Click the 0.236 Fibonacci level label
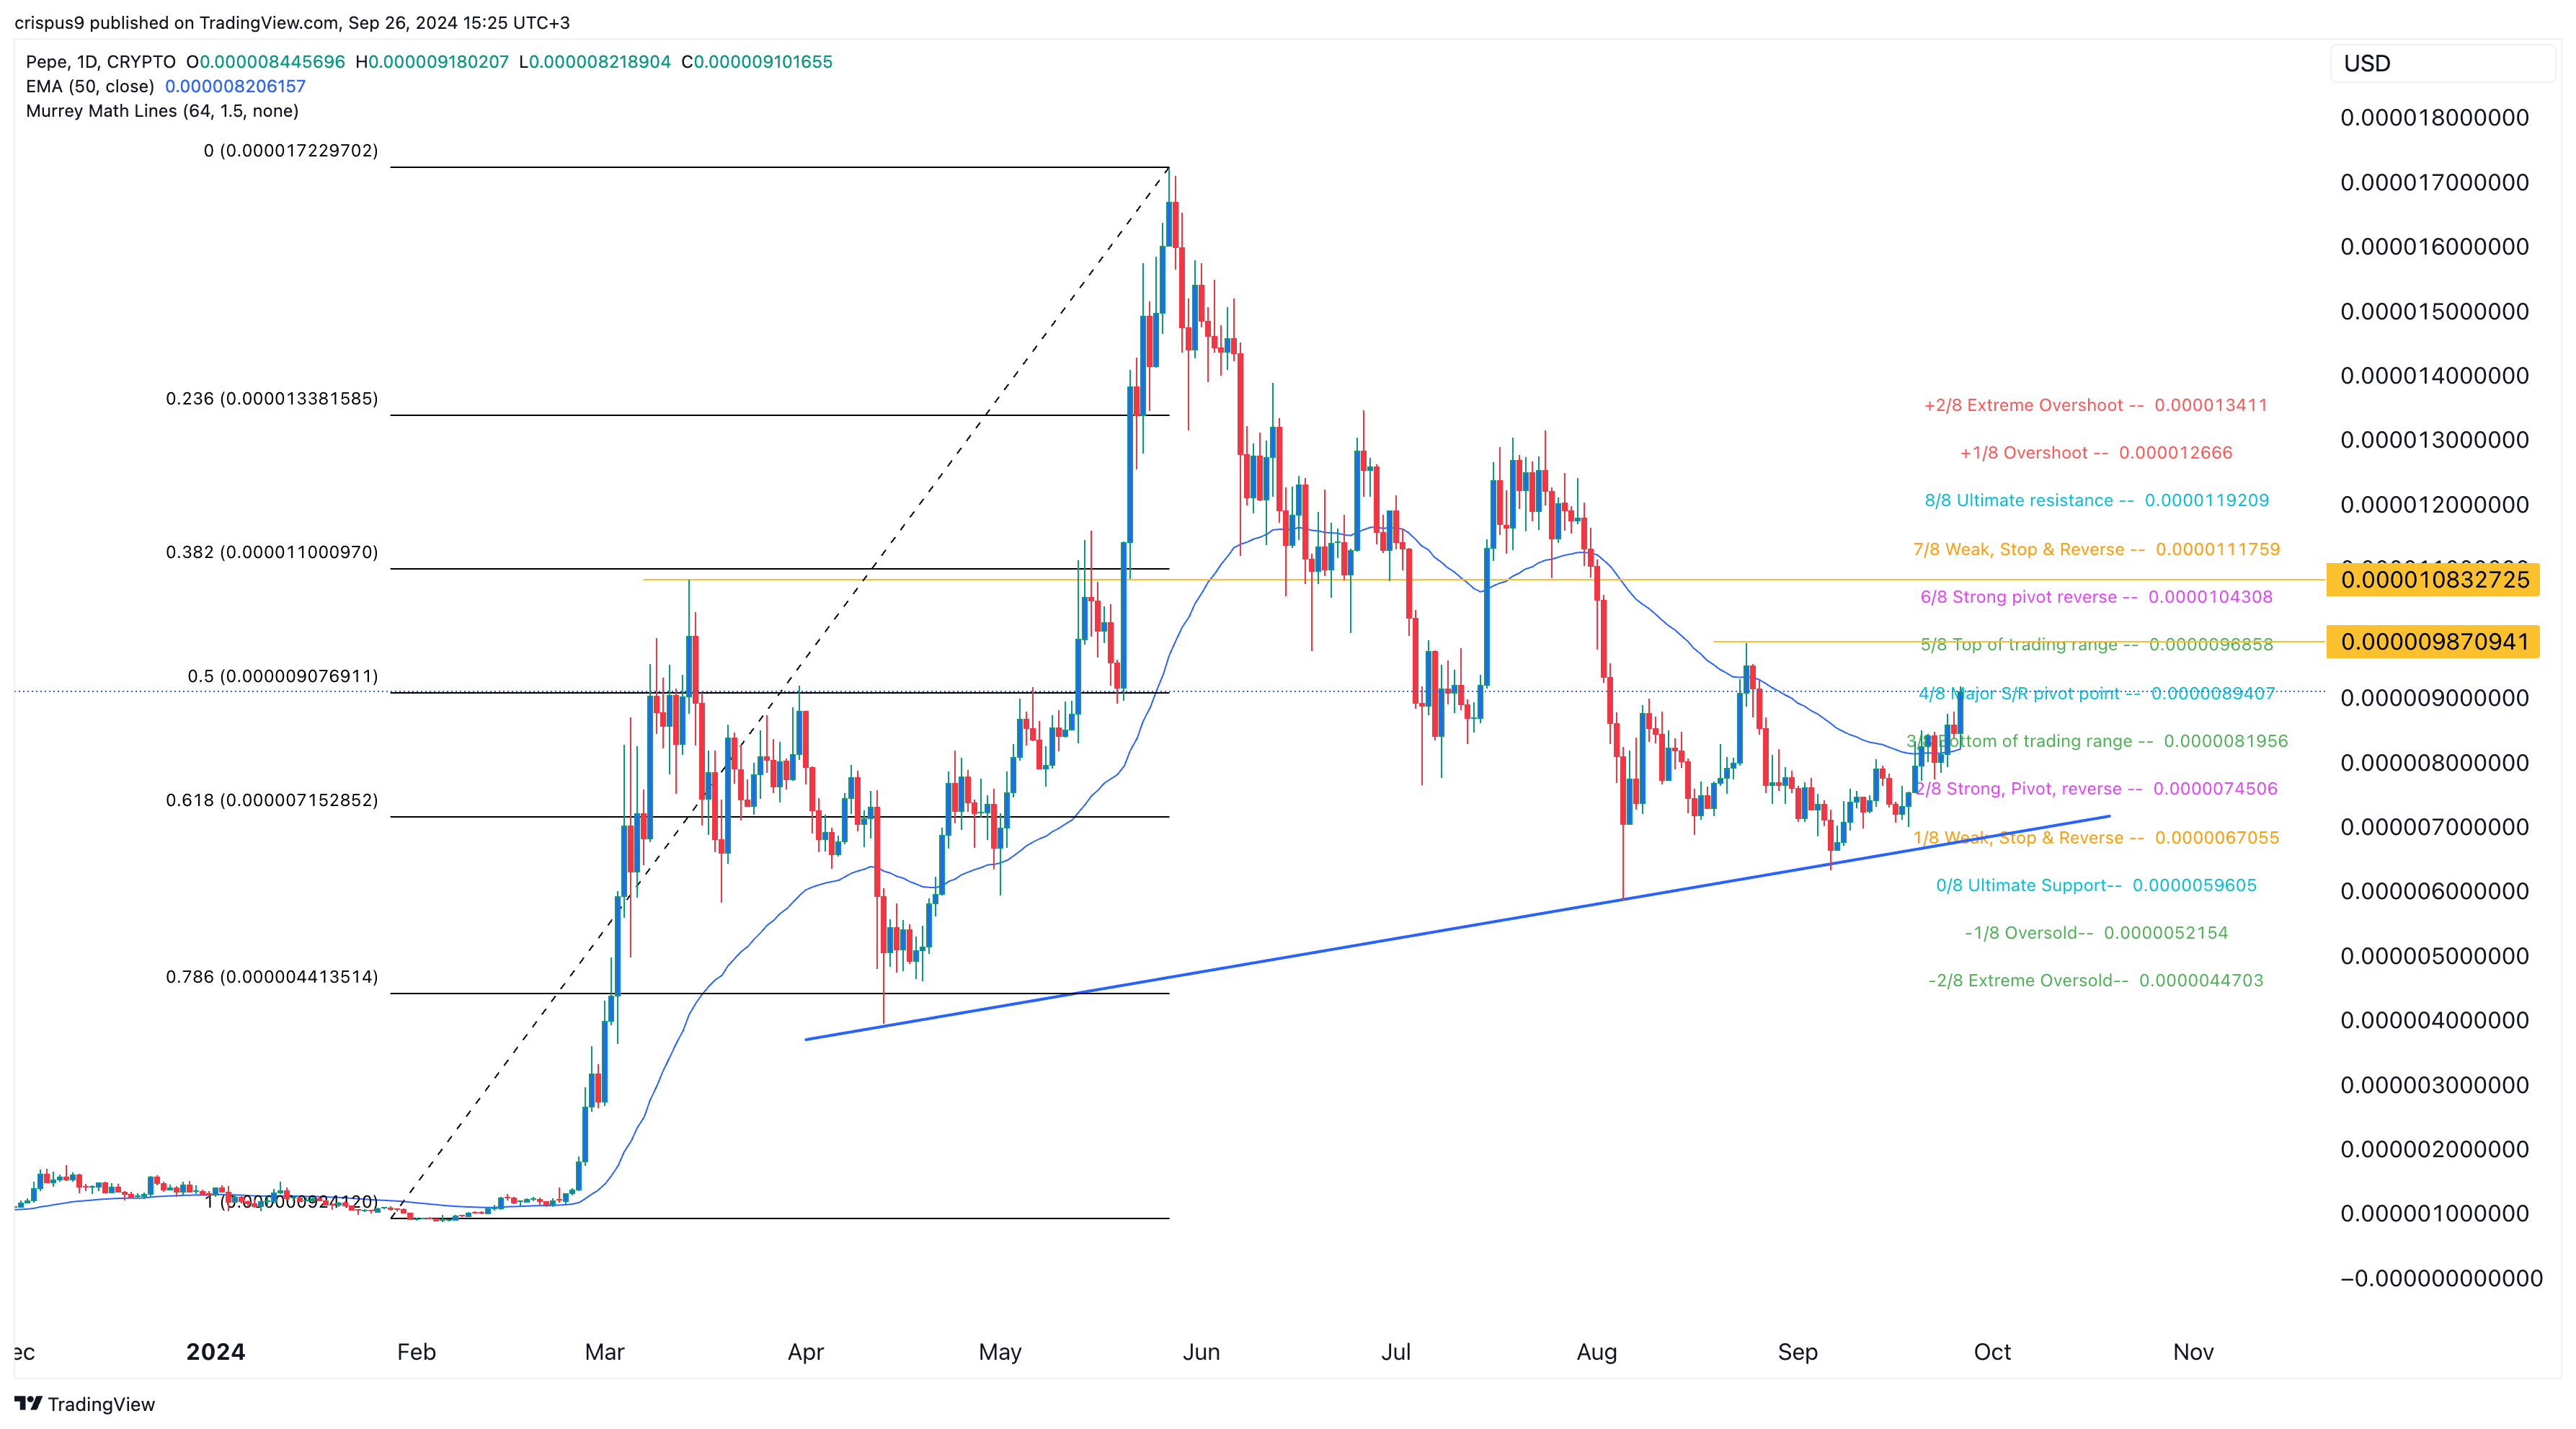 [x=272, y=399]
